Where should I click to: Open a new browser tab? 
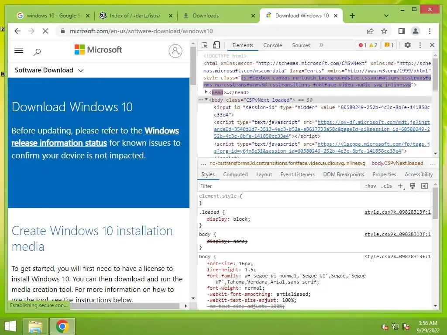point(352,16)
